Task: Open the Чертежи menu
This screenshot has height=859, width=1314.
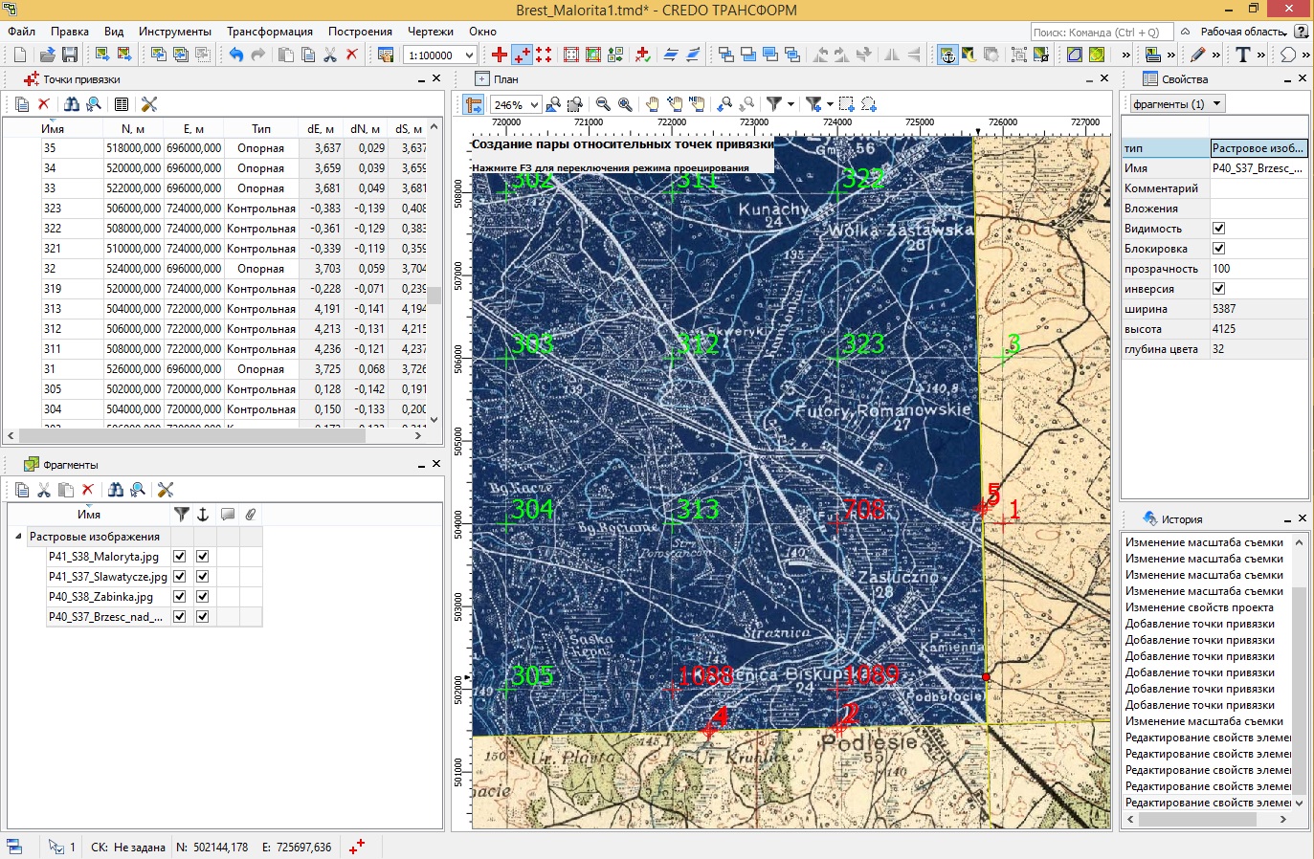Action: pyautogui.click(x=431, y=32)
